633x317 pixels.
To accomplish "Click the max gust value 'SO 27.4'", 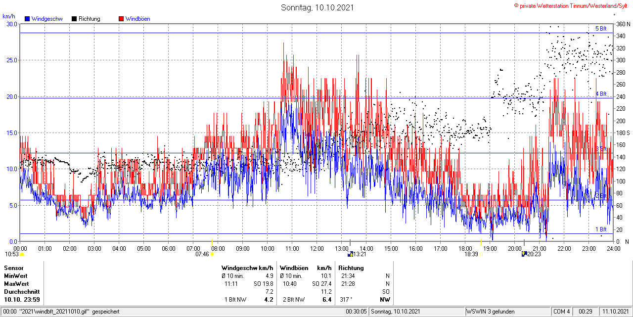I will (321, 284).
